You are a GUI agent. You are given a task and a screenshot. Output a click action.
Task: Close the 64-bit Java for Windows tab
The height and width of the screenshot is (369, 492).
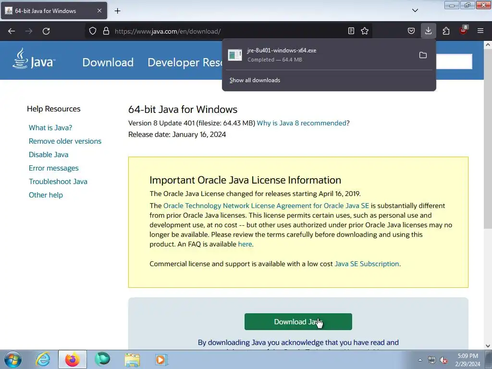coord(99,11)
